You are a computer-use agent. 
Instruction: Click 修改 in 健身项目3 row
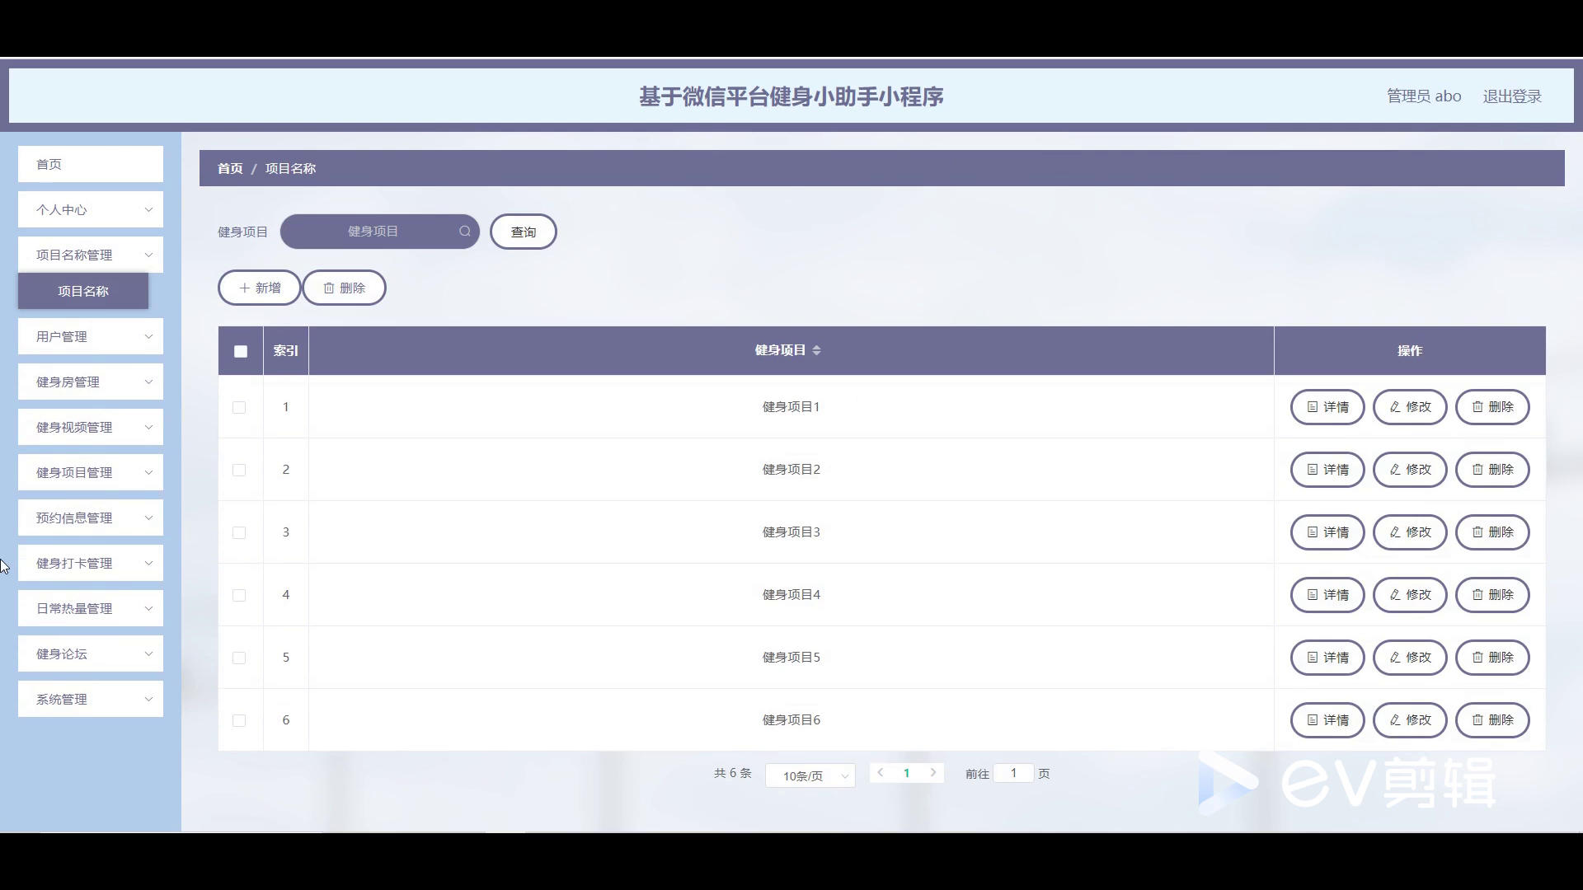point(1410,532)
